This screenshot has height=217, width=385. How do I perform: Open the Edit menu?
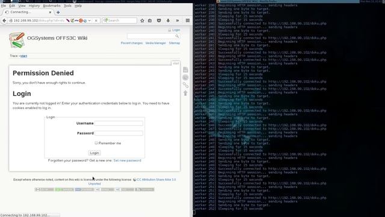coord(12,5)
